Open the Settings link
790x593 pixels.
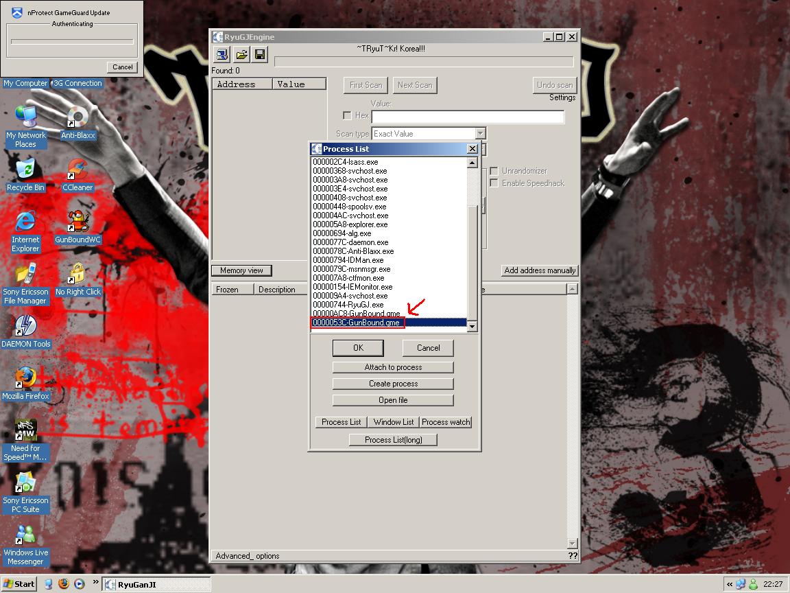pos(562,98)
